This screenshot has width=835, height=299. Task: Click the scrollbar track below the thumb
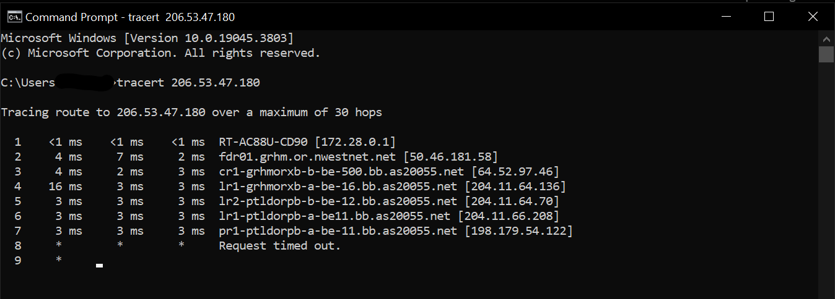tap(826, 185)
